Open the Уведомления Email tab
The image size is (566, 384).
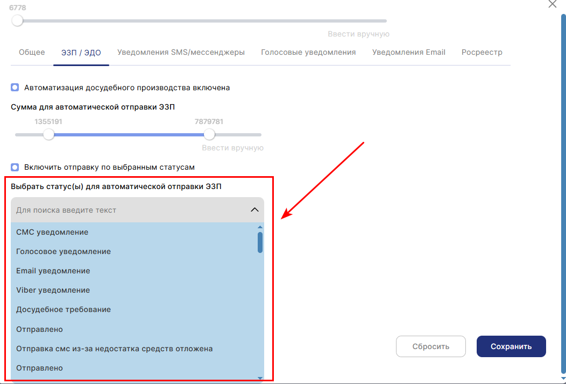coord(408,53)
